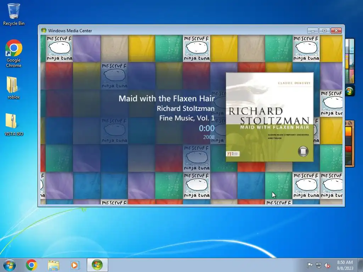
Task: Click the Windows Media Center title bar icon
Action: (x=44, y=30)
